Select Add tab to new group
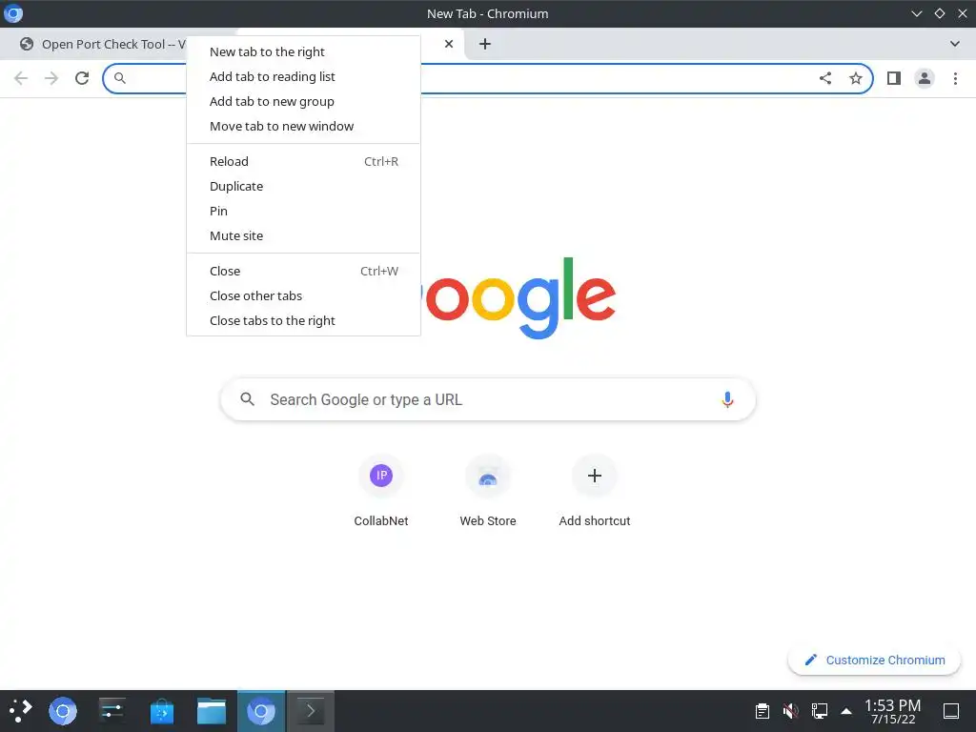The image size is (976, 732). click(303, 101)
